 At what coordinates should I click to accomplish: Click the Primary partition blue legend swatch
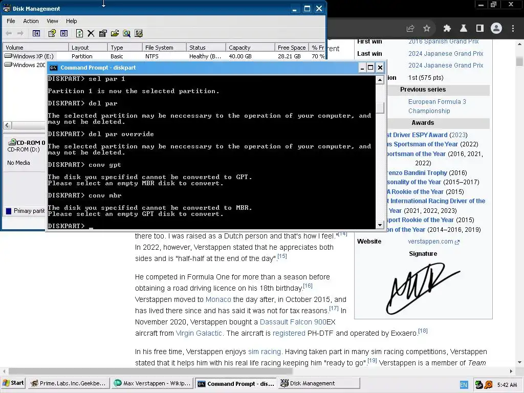coord(9,211)
